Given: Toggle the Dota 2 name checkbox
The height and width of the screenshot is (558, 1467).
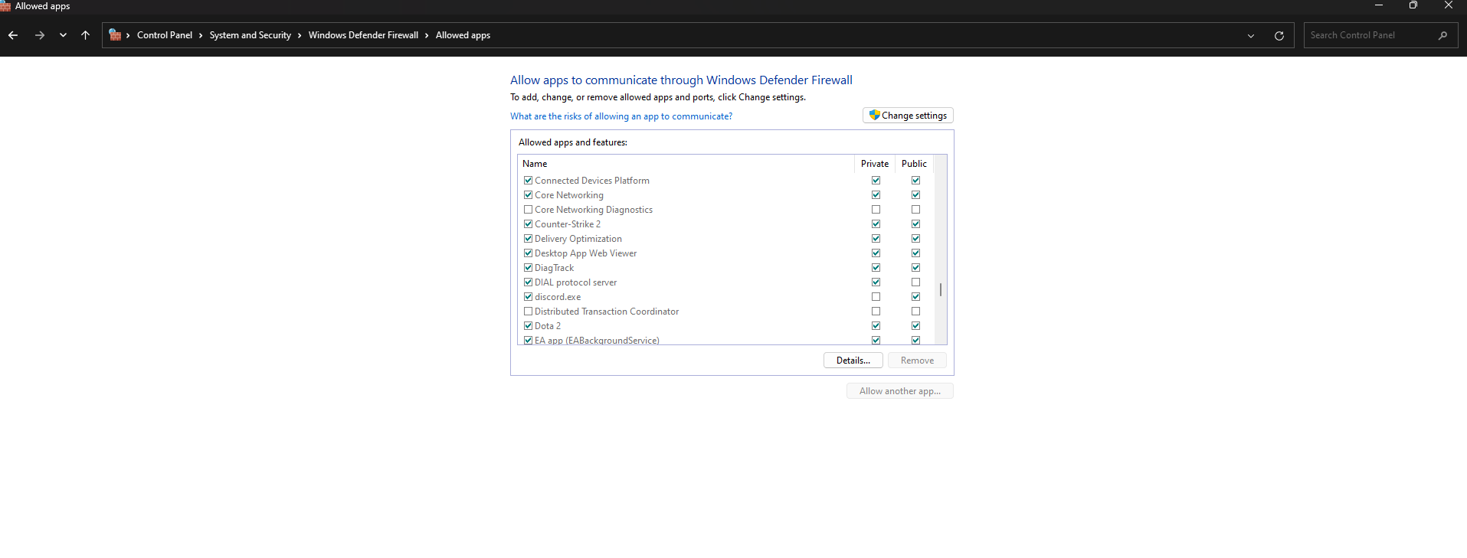Looking at the screenshot, I should 528,326.
